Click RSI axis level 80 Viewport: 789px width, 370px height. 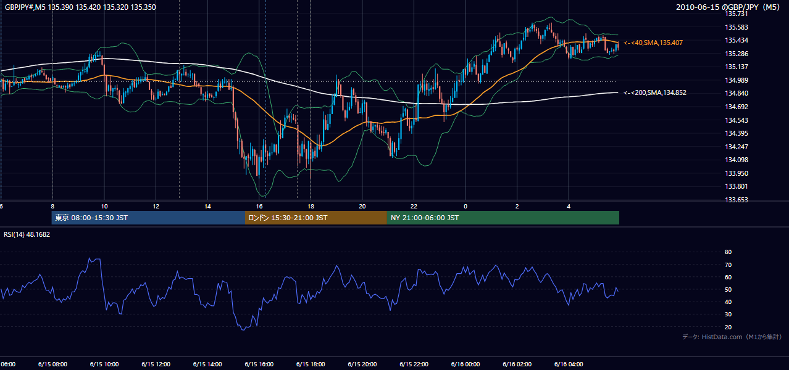point(728,252)
